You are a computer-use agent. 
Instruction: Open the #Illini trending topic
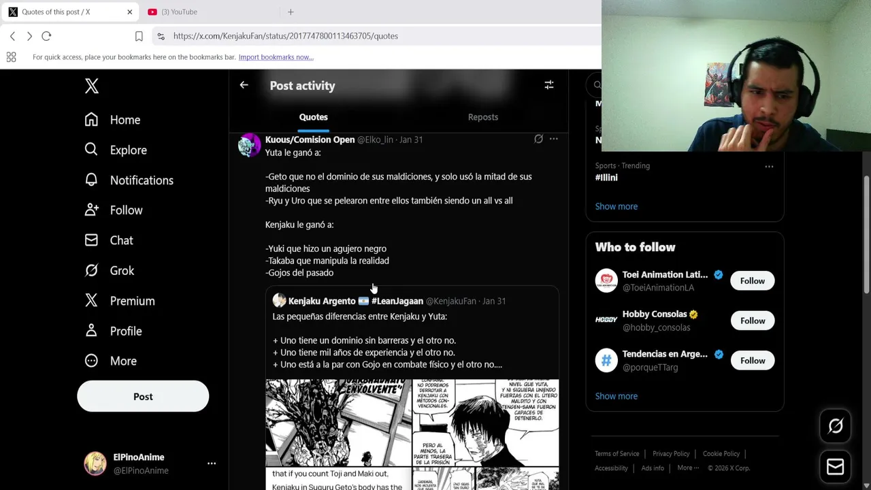click(606, 178)
